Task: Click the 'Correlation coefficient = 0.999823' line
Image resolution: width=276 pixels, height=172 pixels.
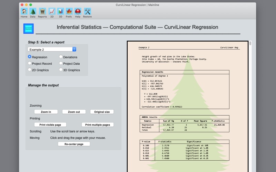Action: pos(162,107)
